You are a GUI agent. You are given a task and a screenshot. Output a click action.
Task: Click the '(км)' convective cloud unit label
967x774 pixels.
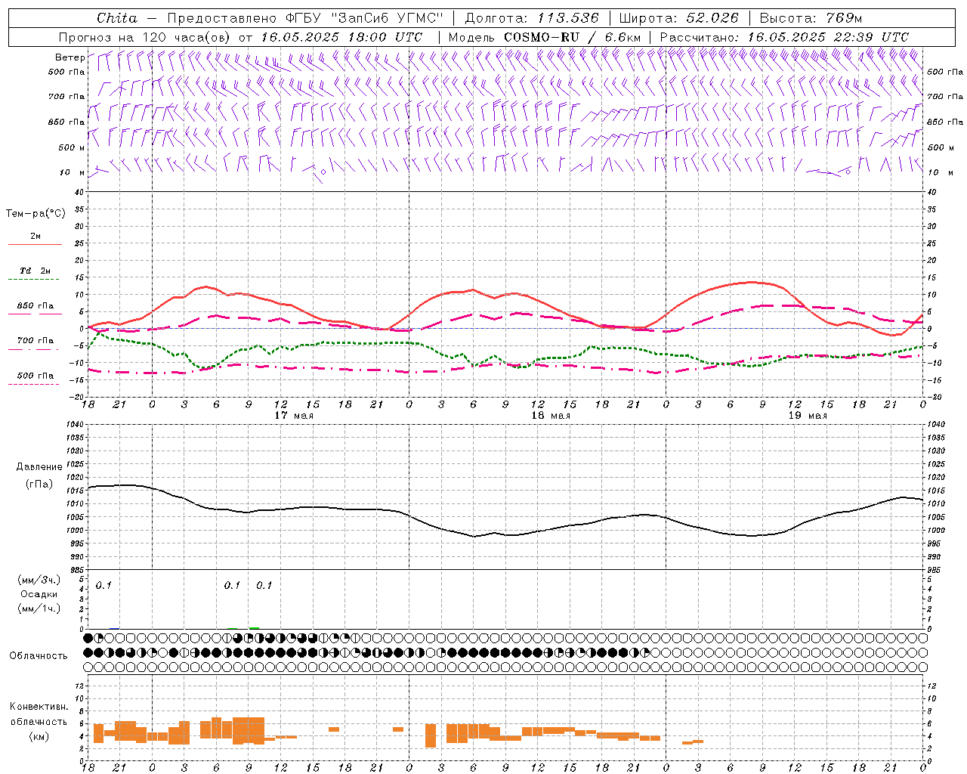coord(39,736)
